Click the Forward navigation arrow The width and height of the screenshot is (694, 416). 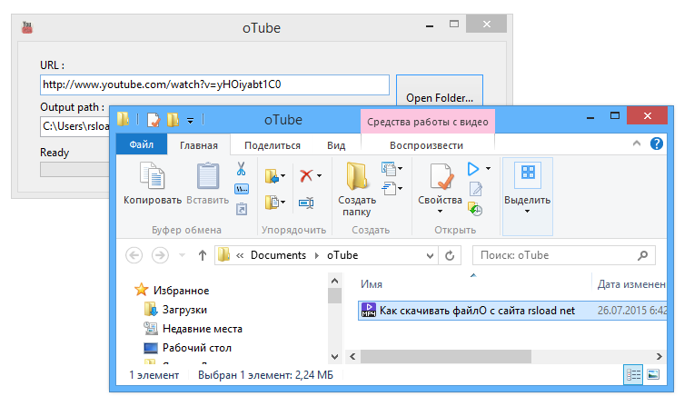coord(160,255)
